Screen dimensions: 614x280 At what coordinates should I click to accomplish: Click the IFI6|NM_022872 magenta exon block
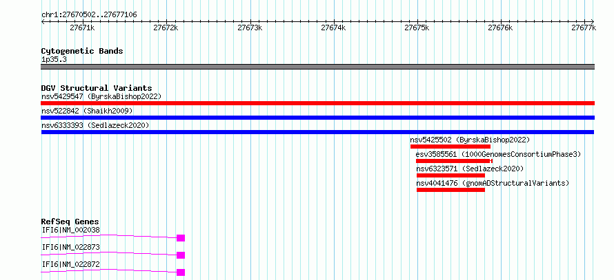[x=181, y=272]
